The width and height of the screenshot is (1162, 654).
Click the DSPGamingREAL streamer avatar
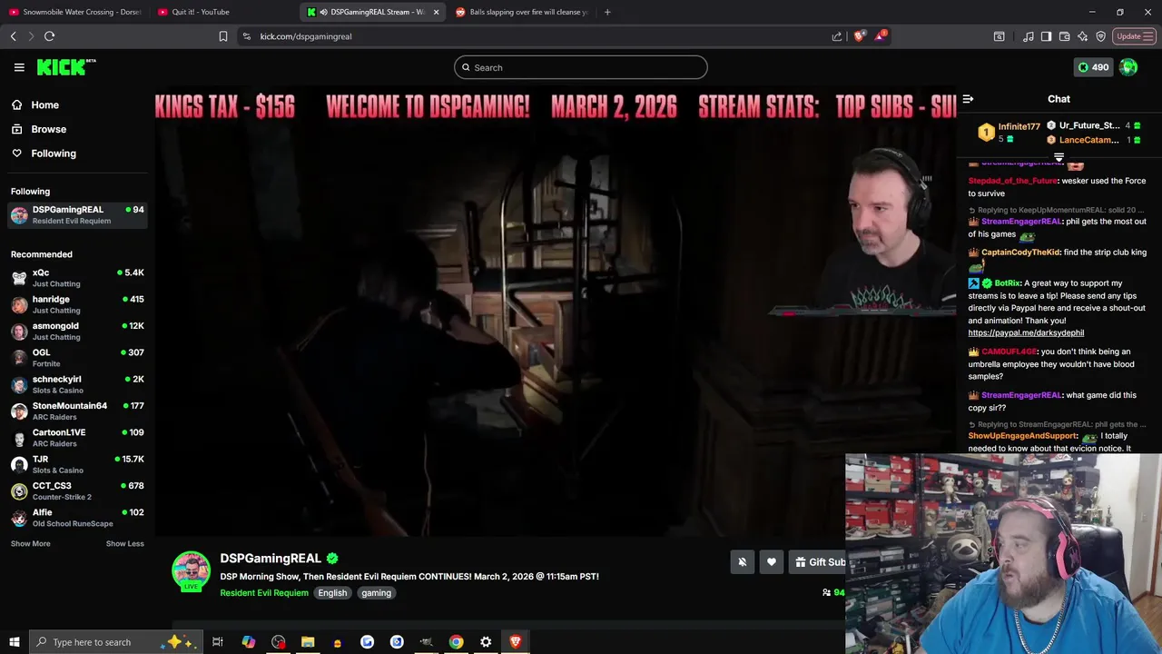pos(191,571)
